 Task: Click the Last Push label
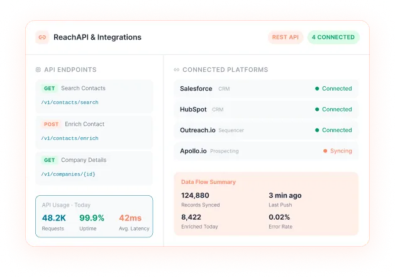point(280,205)
